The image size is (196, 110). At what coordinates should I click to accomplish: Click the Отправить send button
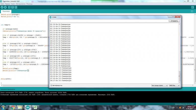point(174,21)
